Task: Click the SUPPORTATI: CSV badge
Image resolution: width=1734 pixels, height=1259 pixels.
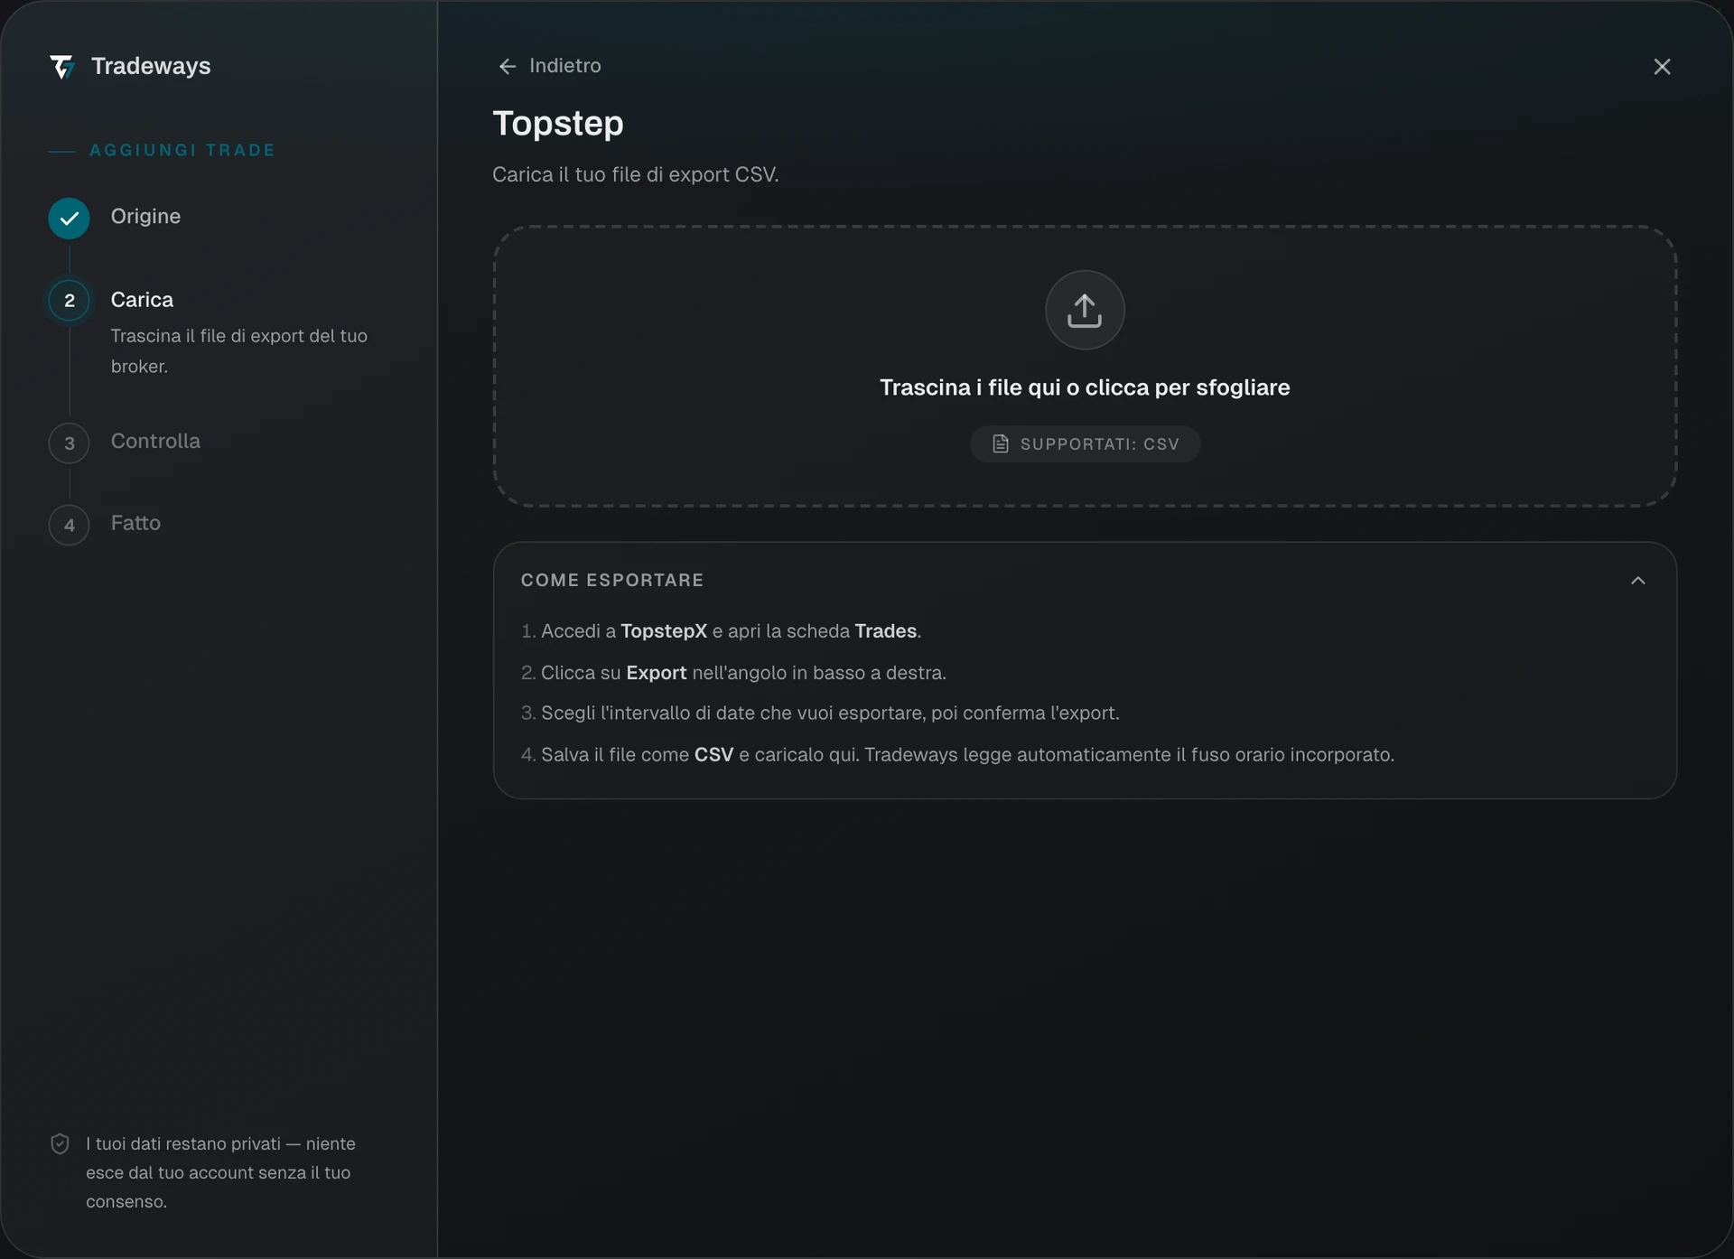Action: pyautogui.click(x=1085, y=443)
